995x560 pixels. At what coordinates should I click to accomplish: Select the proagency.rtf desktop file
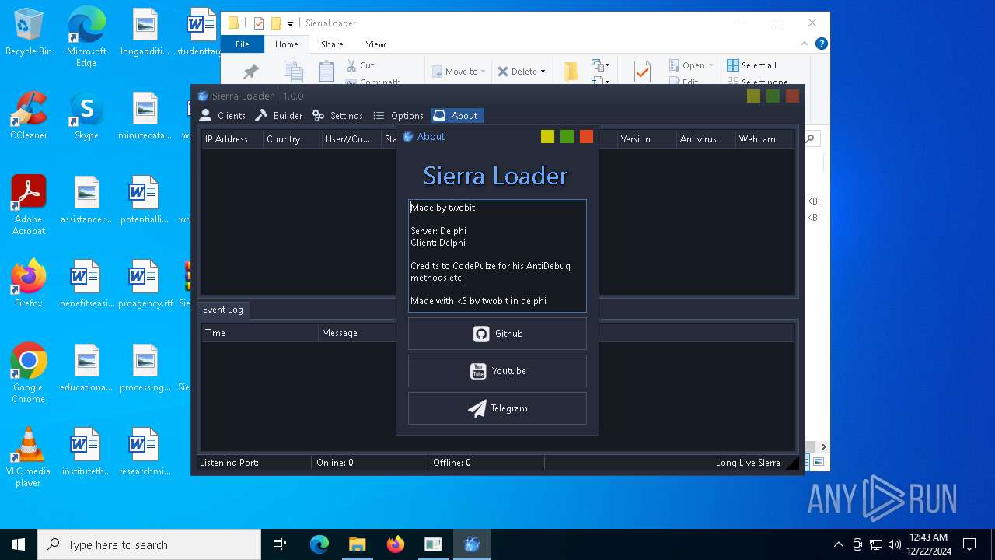point(145,284)
